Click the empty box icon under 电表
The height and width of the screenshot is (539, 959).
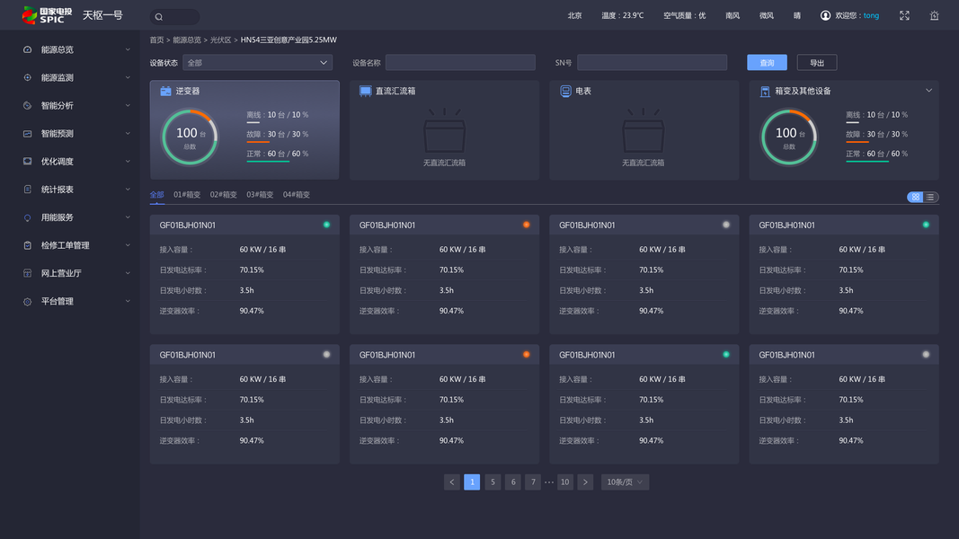(x=644, y=130)
